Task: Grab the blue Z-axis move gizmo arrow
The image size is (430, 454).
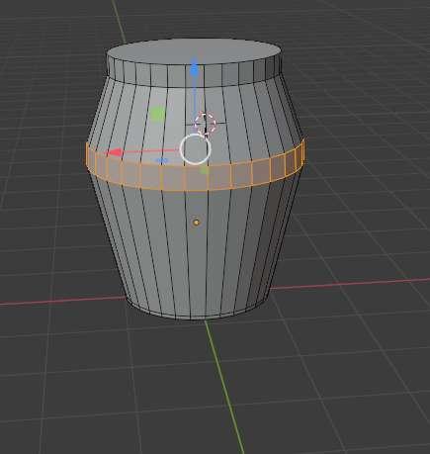Action: pyautogui.click(x=195, y=69)
